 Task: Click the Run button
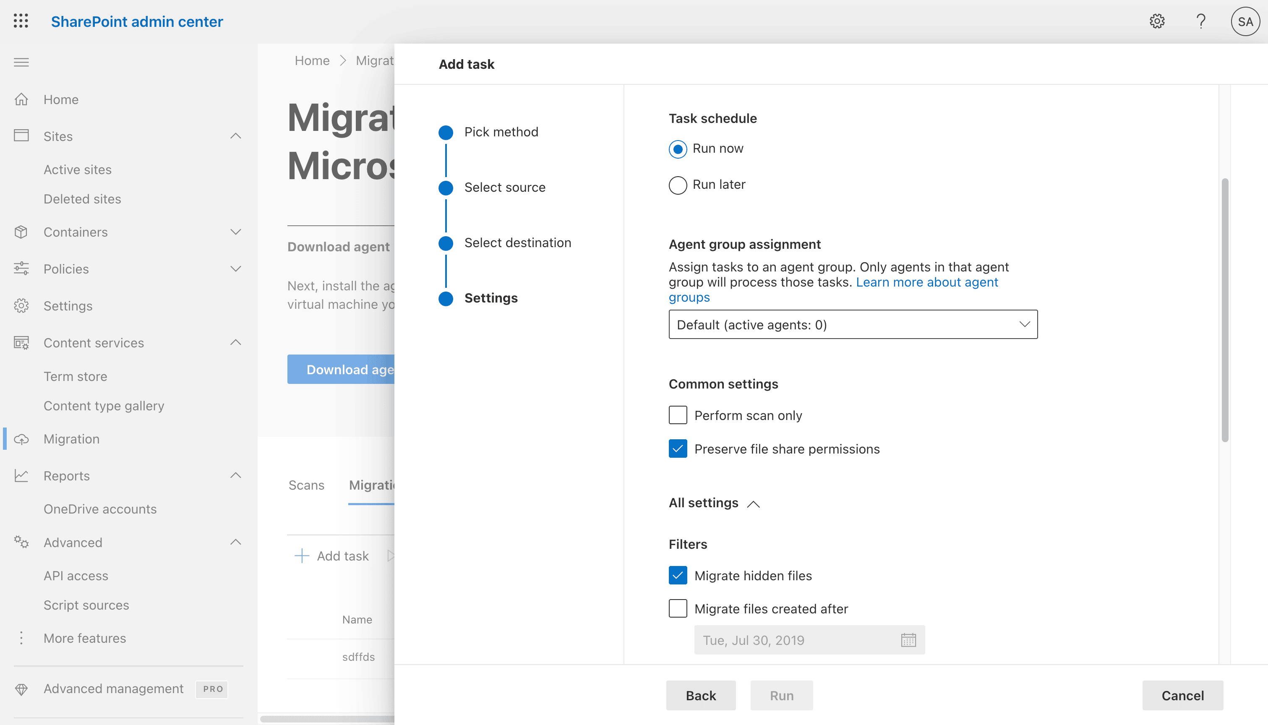(781, 695)
